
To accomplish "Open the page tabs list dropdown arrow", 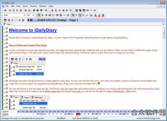I will pos(164,24).
